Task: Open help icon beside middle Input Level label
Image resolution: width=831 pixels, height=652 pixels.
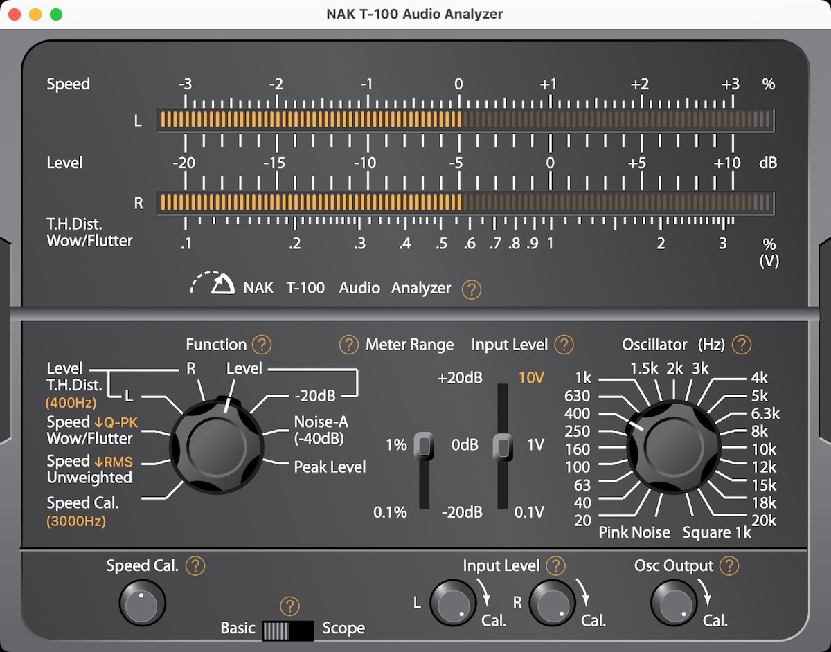Action: (564, 345)
